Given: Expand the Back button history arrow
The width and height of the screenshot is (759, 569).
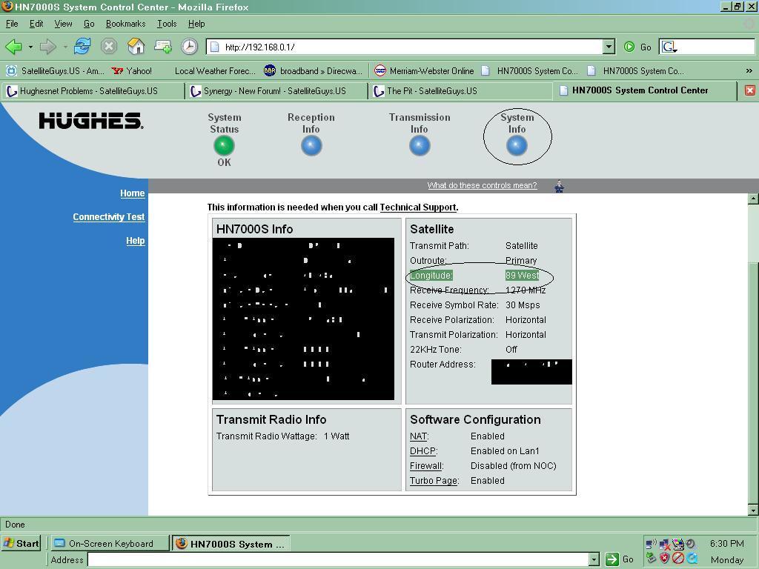Looking at the screenshot, I should 30,47.
